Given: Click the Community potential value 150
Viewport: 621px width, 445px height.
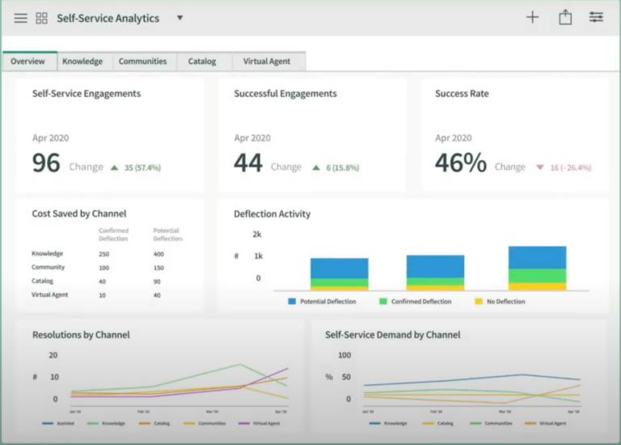Looking at the screenshot, I should pyautogui.click(x=158, y=268).
